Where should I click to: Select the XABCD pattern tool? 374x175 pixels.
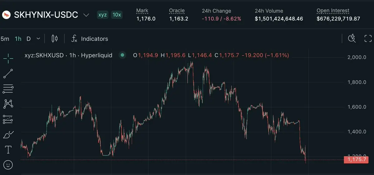[x=8, y=104]
